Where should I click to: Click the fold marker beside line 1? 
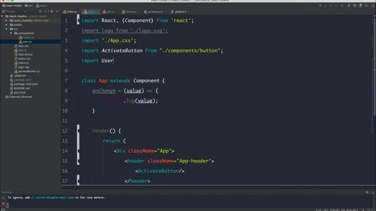78,20
